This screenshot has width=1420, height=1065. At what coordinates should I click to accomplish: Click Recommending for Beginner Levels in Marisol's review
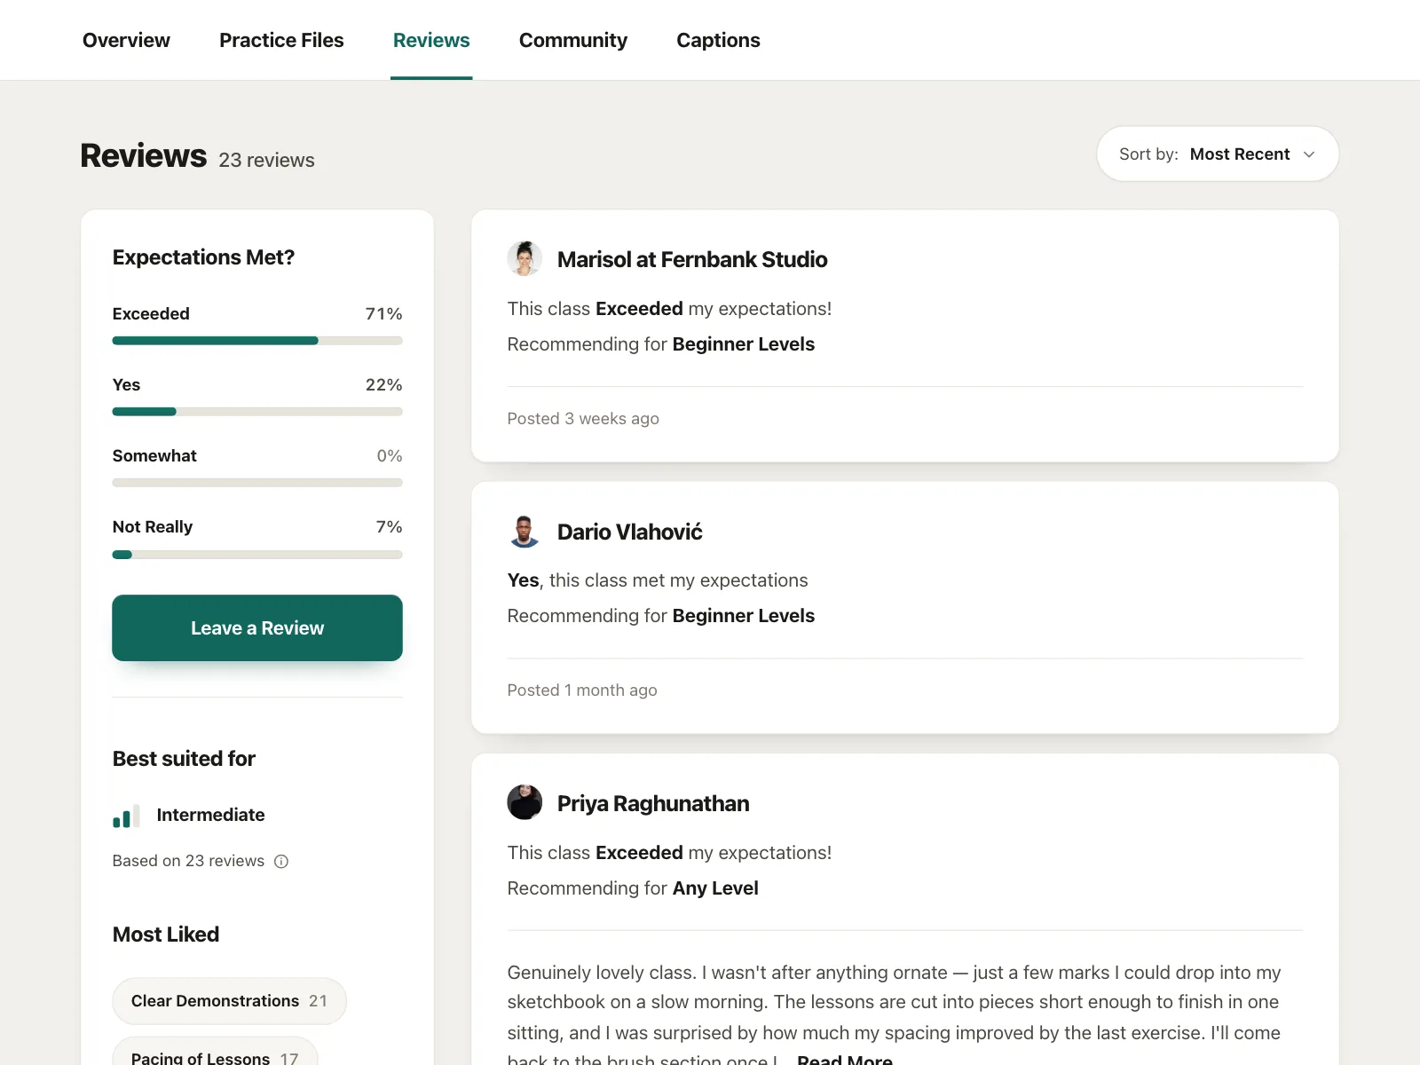point(661,344)
